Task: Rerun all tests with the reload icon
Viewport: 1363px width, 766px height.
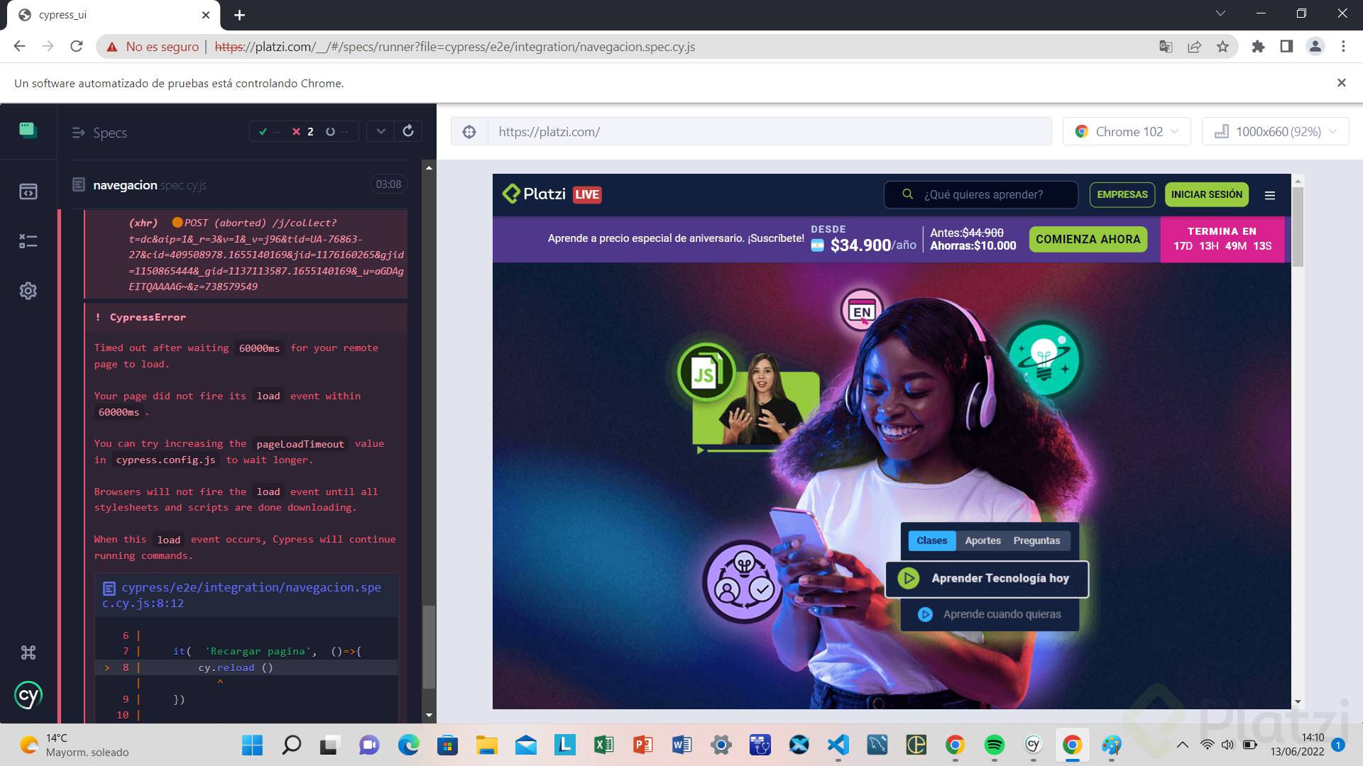Action: tap(408, 131)
